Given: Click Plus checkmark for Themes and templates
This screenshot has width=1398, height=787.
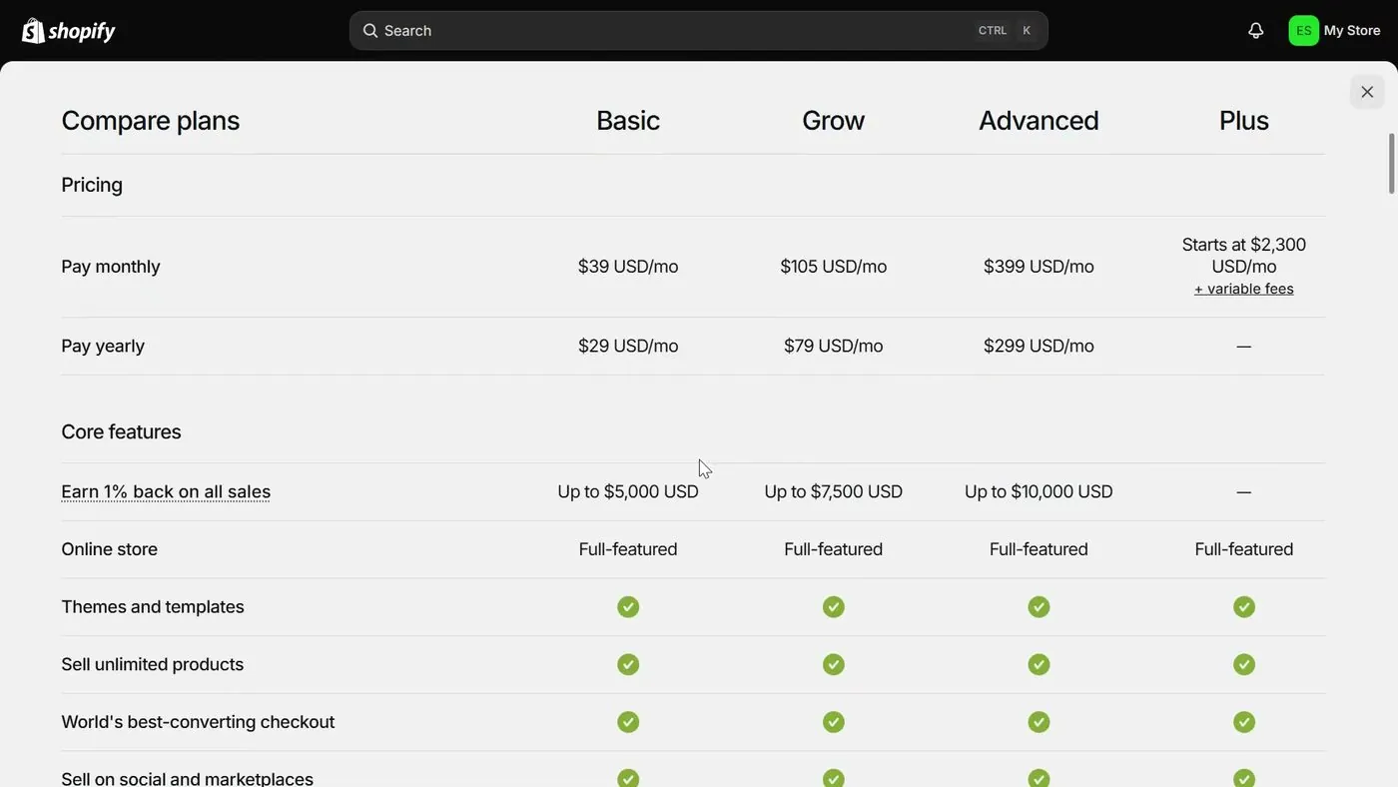Looking at the screenshot, I should tap(1244, 607).
